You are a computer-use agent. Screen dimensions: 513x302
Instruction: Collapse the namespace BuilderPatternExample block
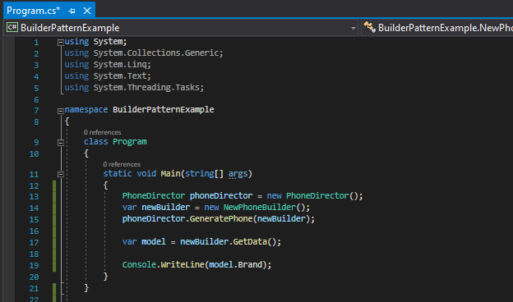pos(61,111)
